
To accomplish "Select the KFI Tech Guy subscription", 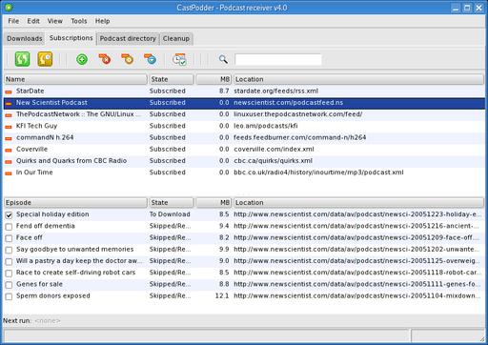I will (244, 126).
